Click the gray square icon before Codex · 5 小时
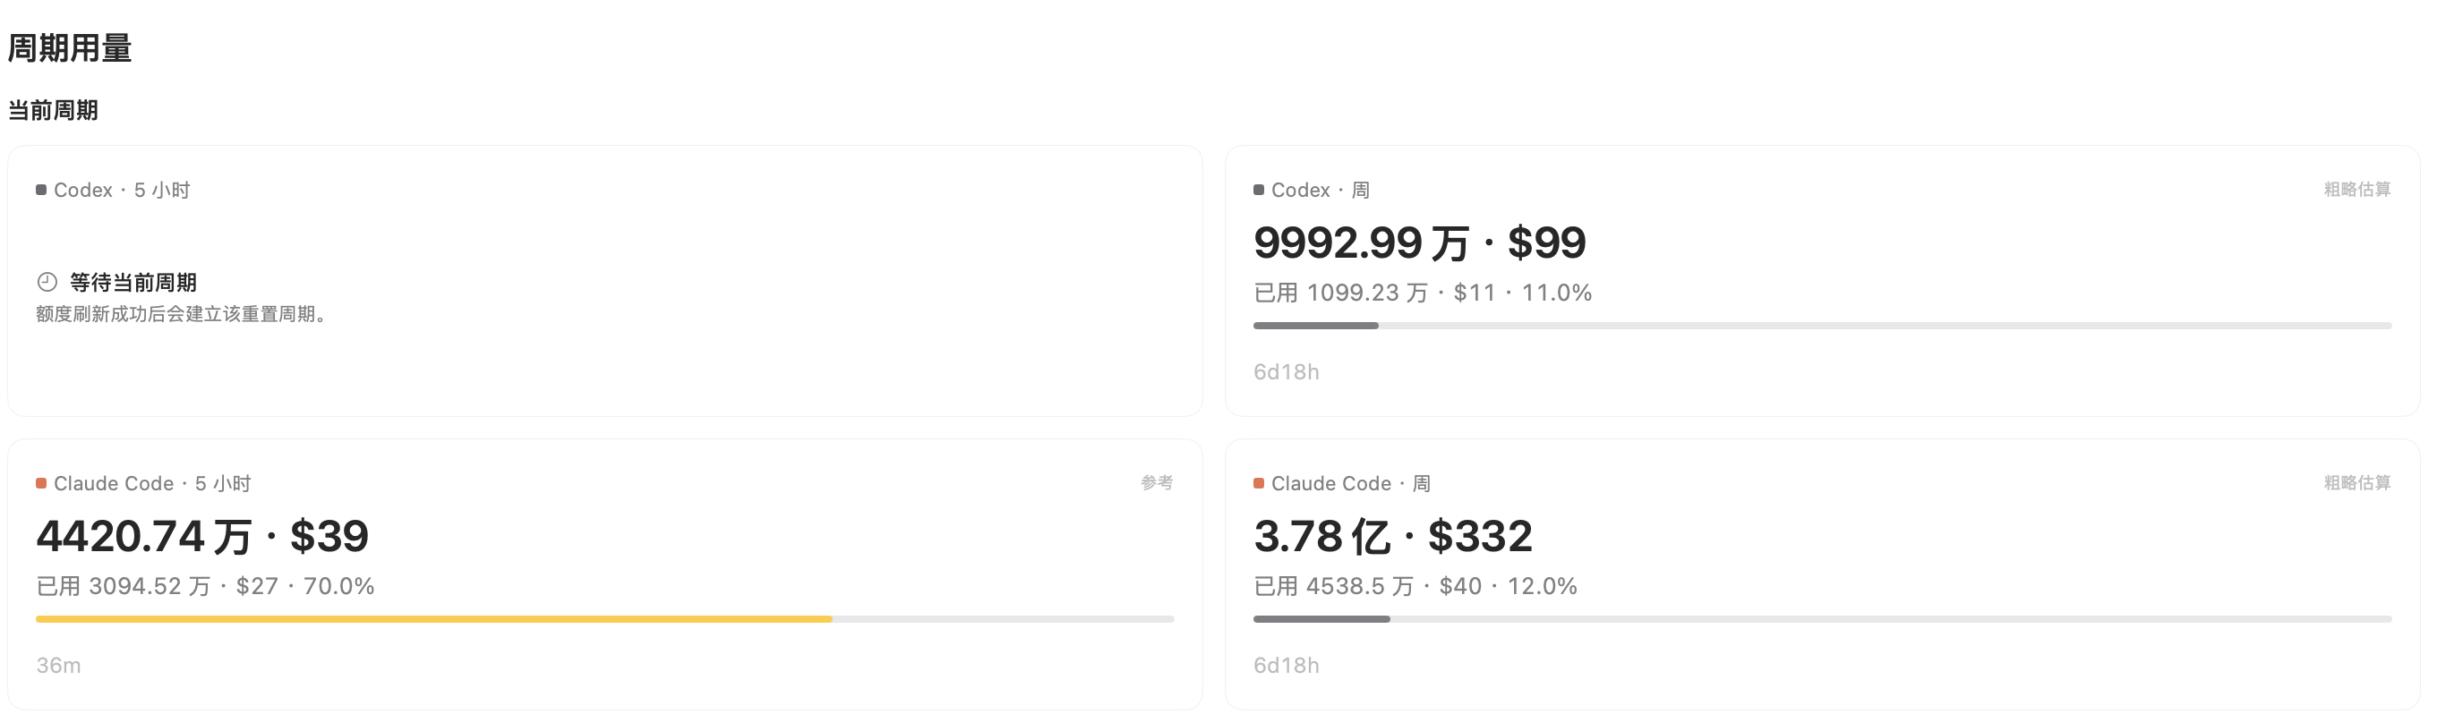 (41, 190)
